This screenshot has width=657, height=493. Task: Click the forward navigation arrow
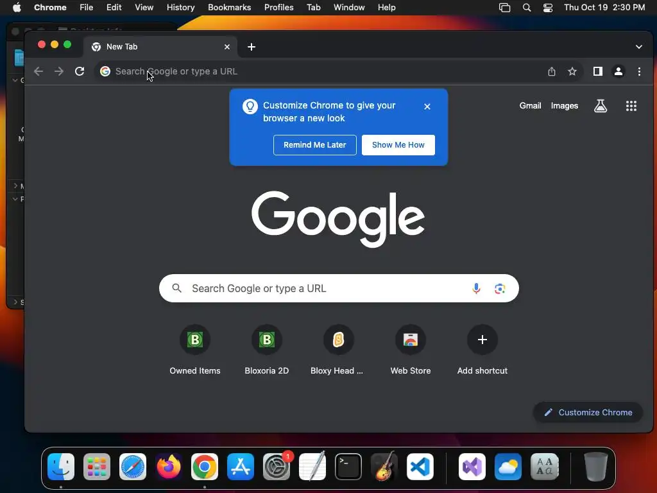(x=59, y=71)
